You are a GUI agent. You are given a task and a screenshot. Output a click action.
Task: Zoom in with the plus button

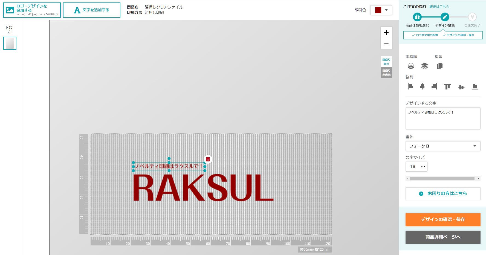point(386,33)
